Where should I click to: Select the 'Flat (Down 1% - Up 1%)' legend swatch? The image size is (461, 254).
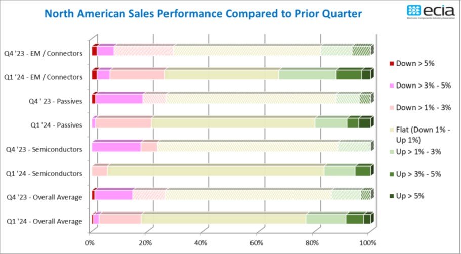(391, 130)
